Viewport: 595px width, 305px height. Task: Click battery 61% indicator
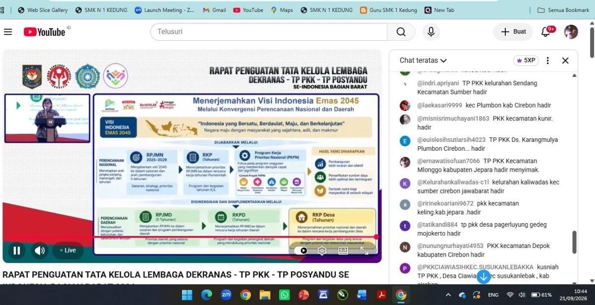point(542,295)
